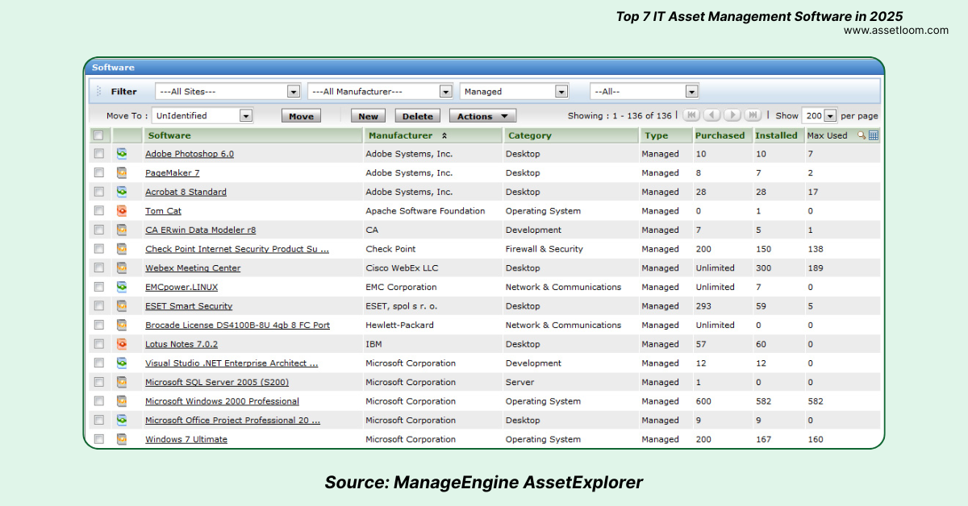Change the 200 per page dropdown

(819, 116)
